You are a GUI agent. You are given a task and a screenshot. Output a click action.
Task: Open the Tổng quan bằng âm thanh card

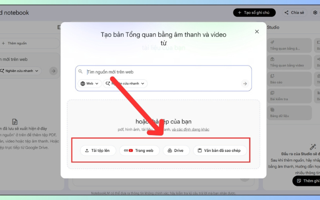[289, 45]
